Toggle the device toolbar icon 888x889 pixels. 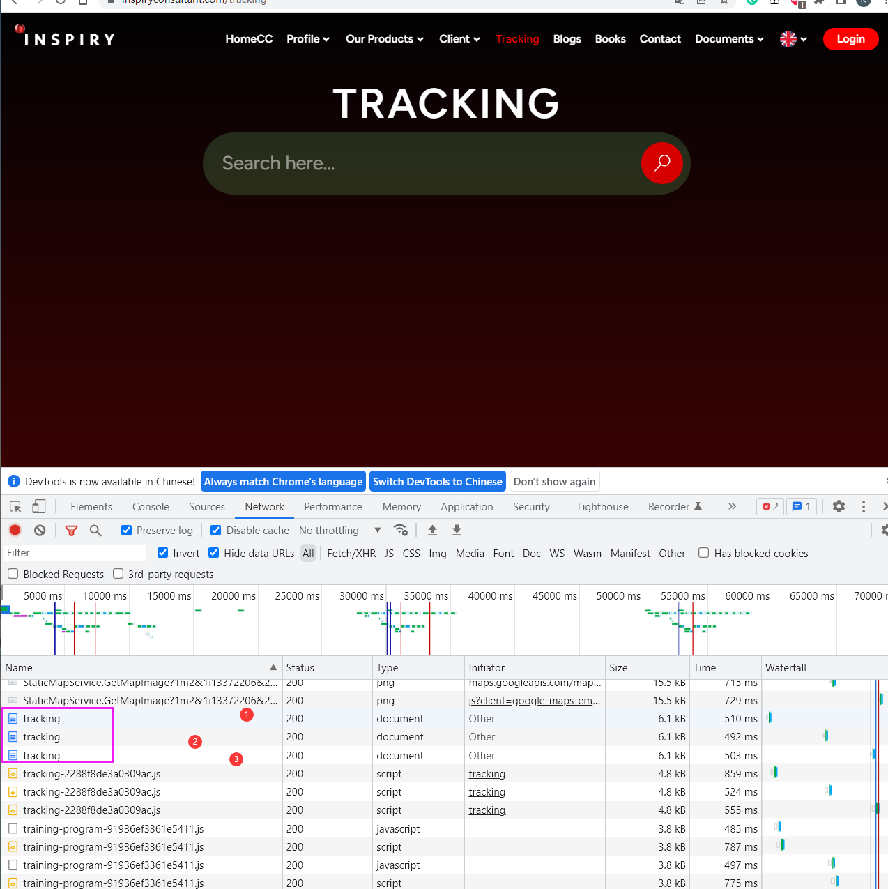point(39,507)
